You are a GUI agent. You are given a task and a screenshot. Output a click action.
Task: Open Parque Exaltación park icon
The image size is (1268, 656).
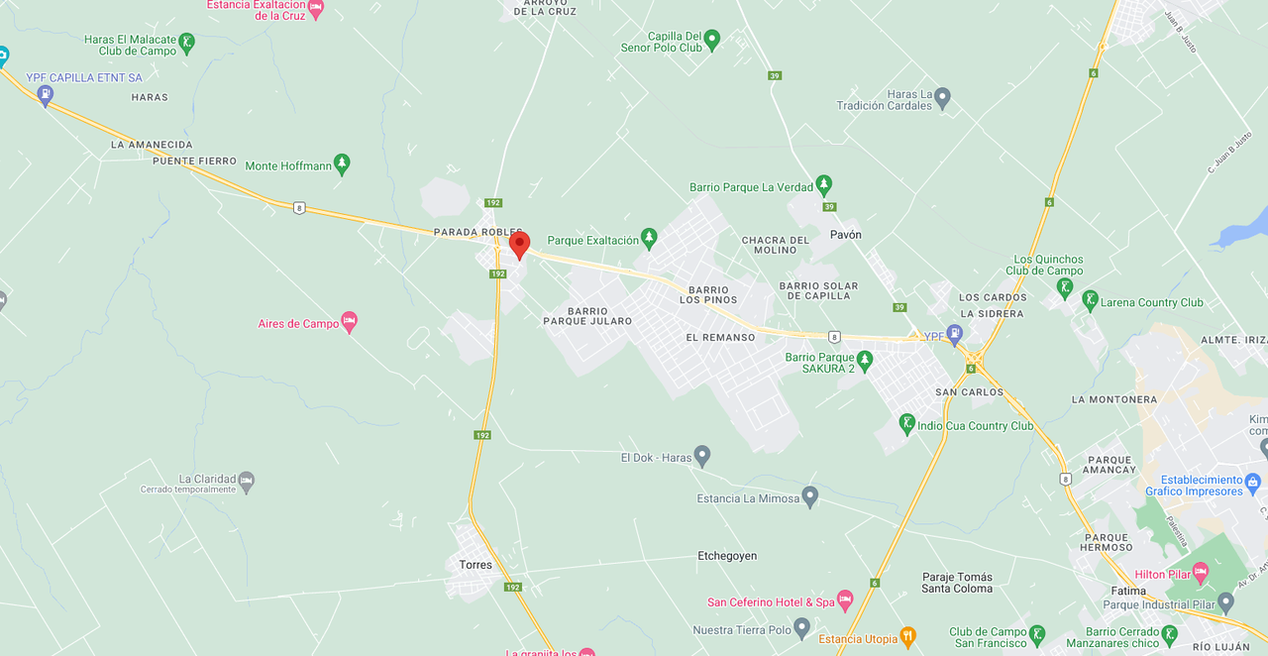click(649, 238)
